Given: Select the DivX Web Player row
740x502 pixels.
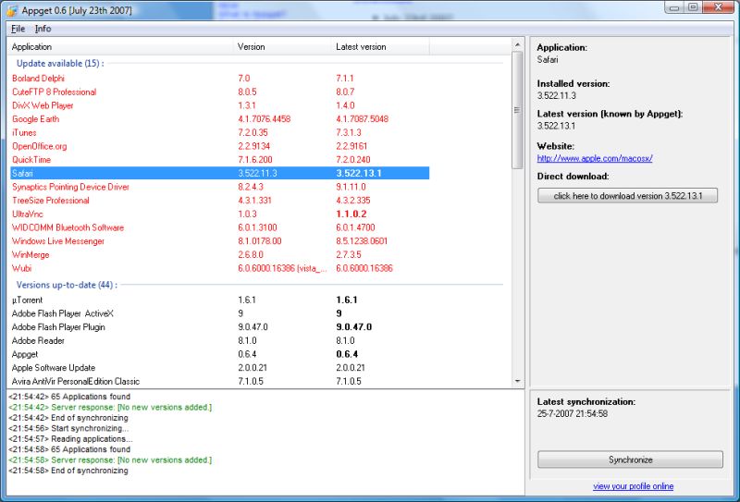Looking at the screenshot, I should [220, 105].
